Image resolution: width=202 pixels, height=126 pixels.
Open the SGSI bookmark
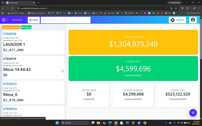pos(51,13)
